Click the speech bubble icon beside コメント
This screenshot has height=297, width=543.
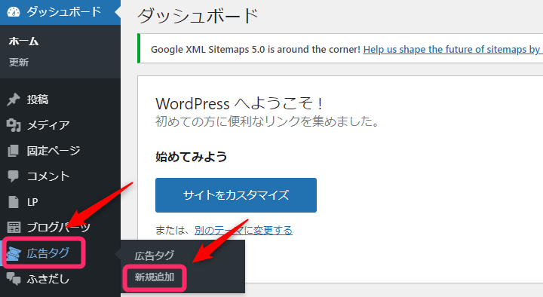[14, 176]
